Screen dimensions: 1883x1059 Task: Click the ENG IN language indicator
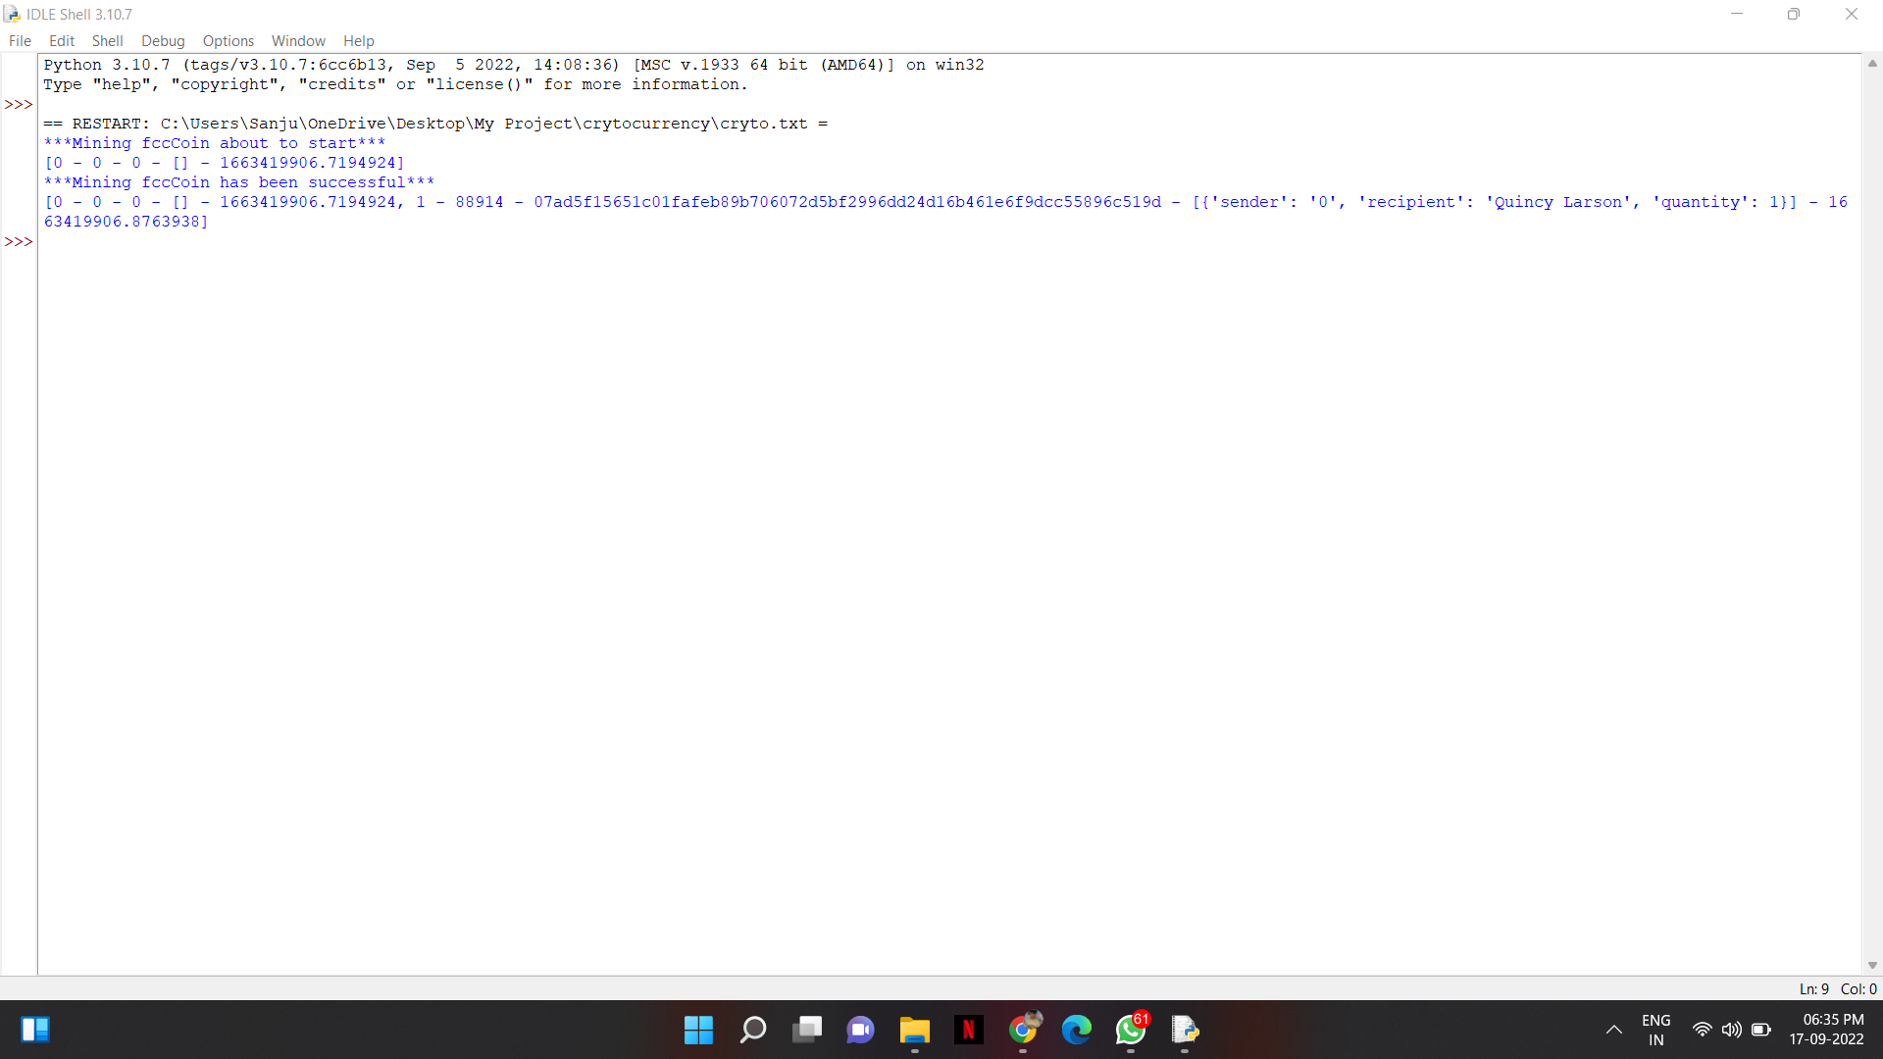tap(1655, 1030)
